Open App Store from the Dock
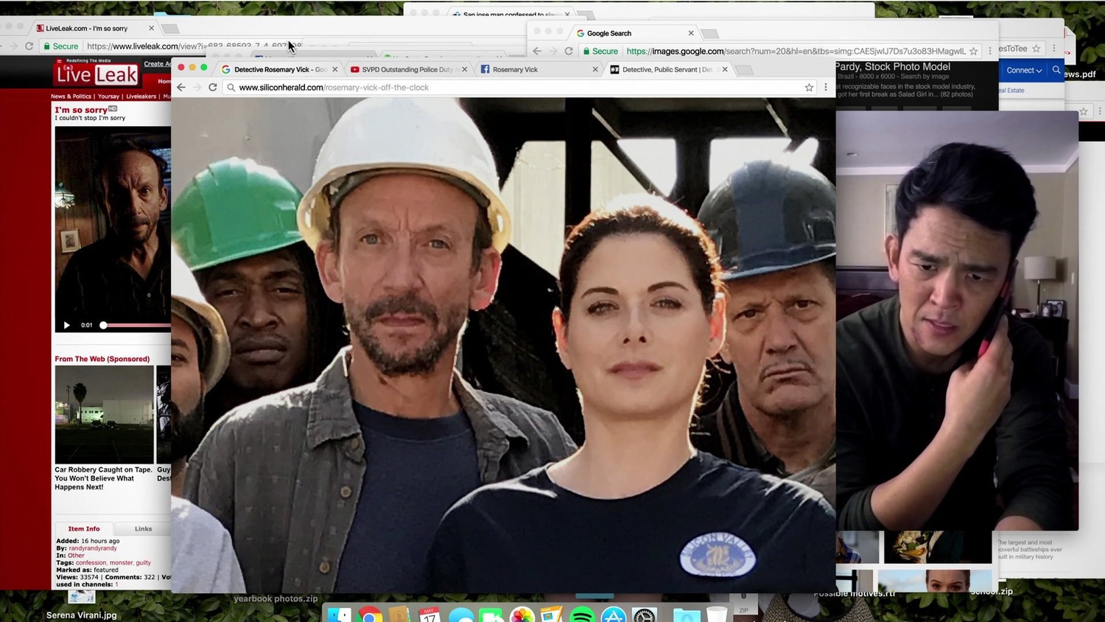 [613, 615]
